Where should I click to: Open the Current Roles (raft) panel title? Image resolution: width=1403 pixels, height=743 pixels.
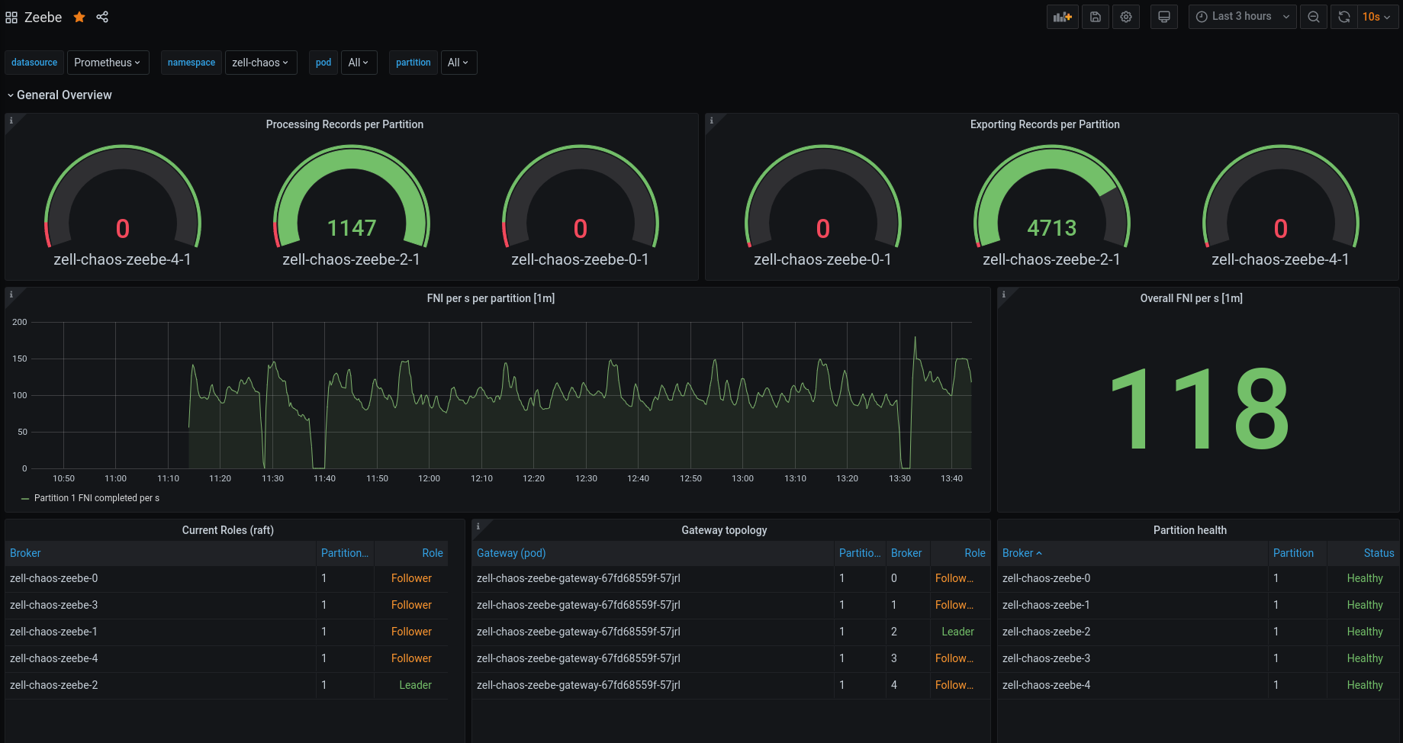point(228,530)
